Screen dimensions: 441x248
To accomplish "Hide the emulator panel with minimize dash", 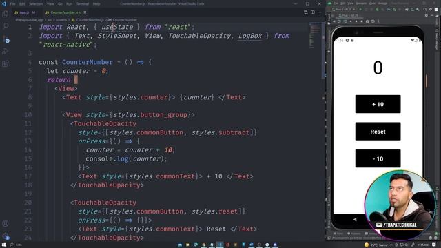I will [432, 15].
